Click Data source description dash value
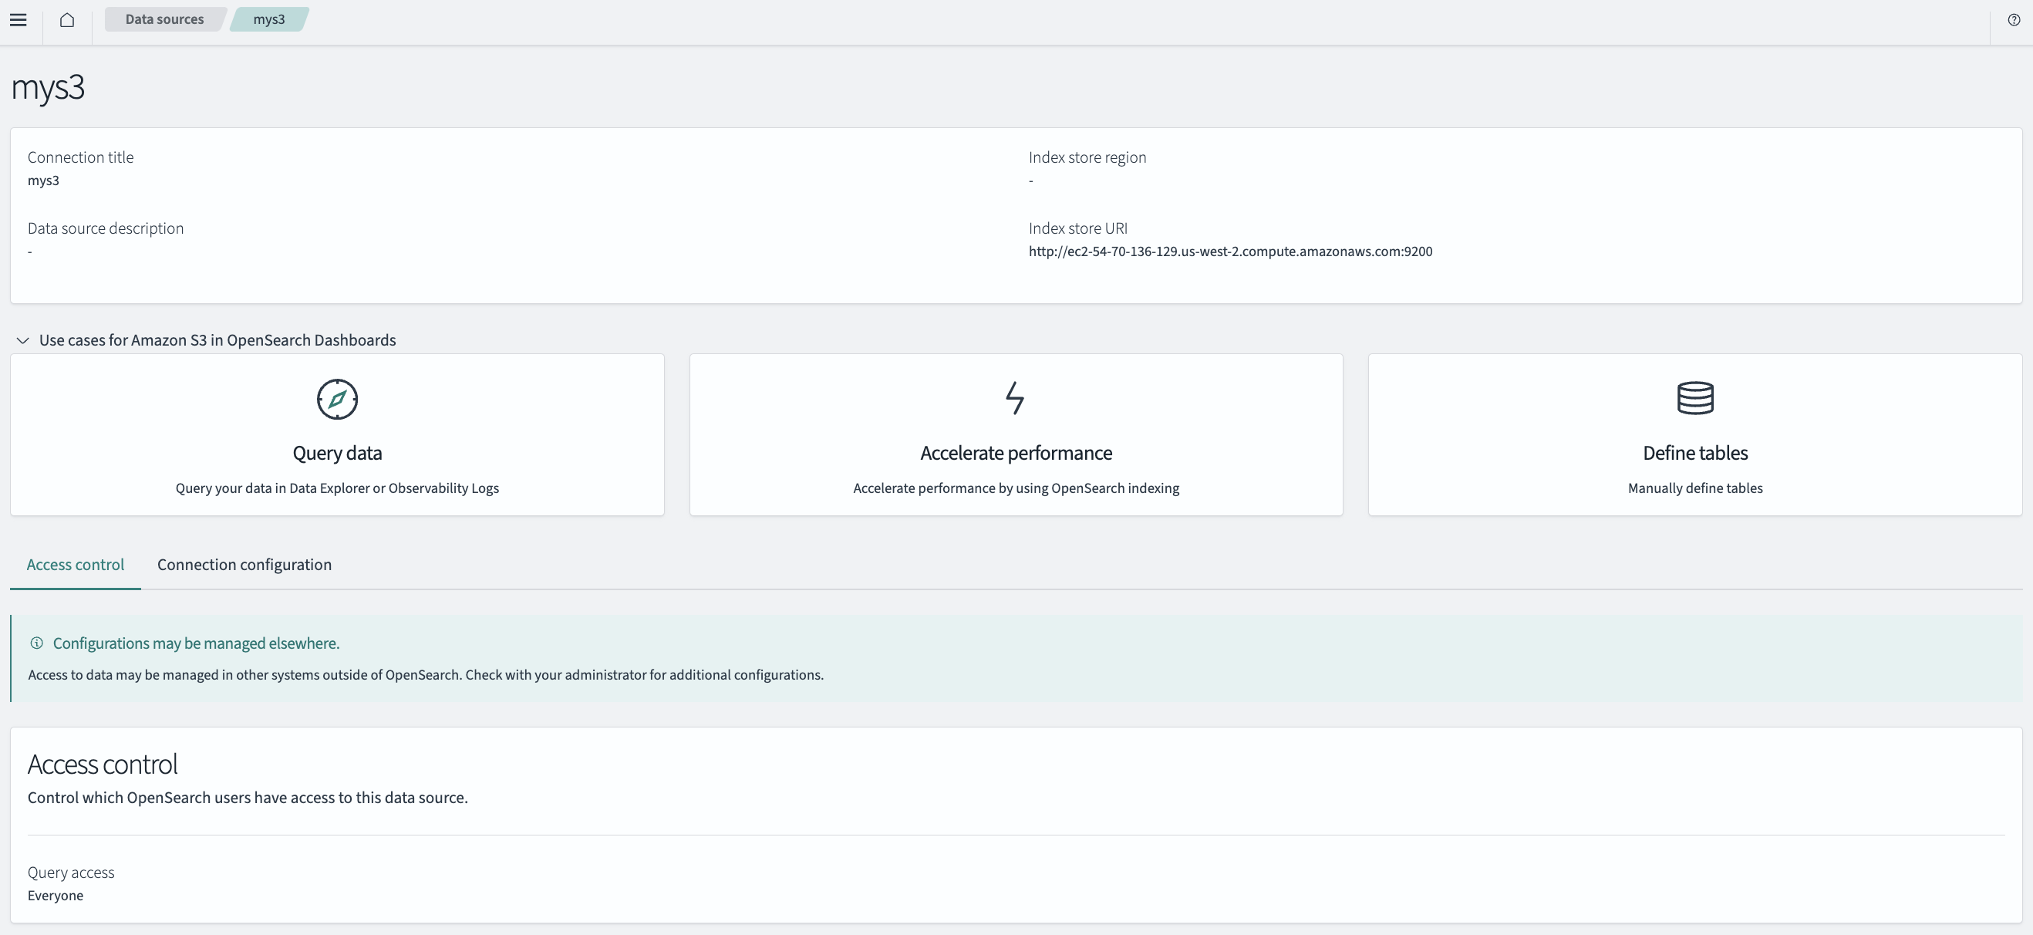The height and width of the screenshot is (935, 2033). click(x=29, y=250)
